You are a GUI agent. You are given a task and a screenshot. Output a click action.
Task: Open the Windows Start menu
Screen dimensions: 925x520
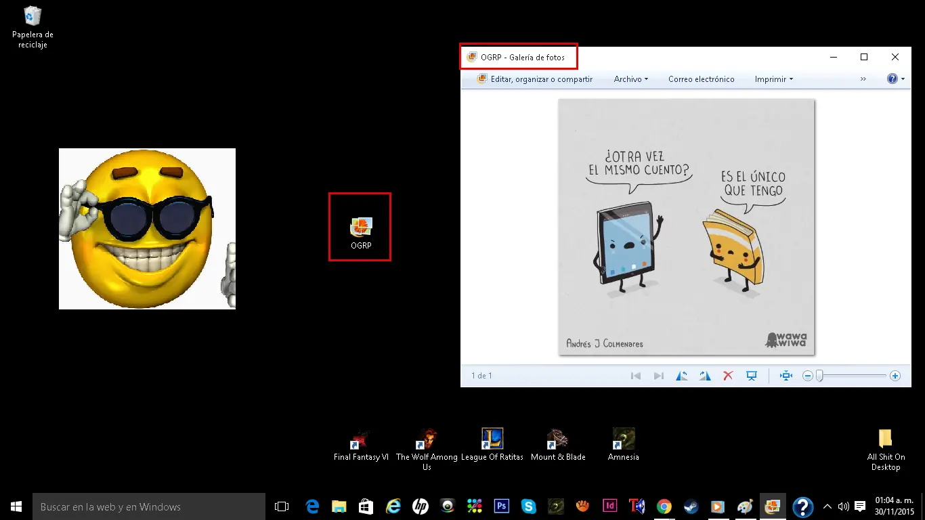point(16,506)
